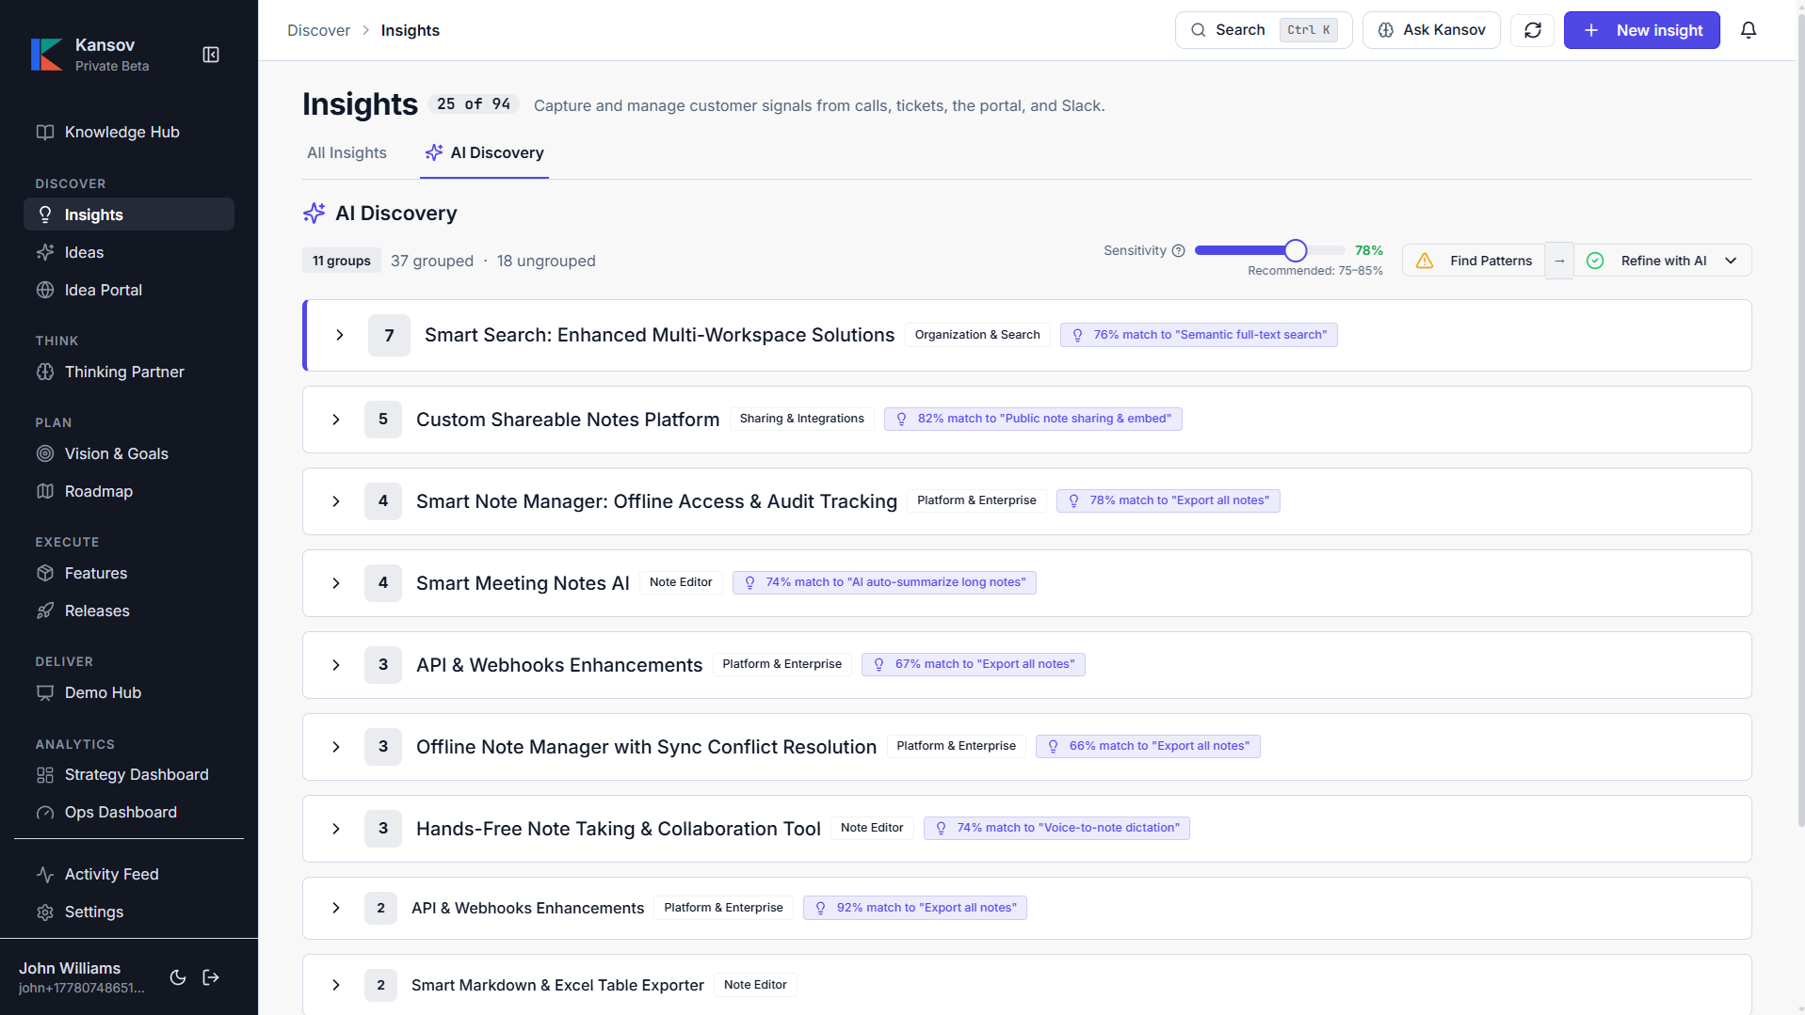Click 92% match to Export all notes
The image size is (1805, 1015).
(x=915, y=908)
